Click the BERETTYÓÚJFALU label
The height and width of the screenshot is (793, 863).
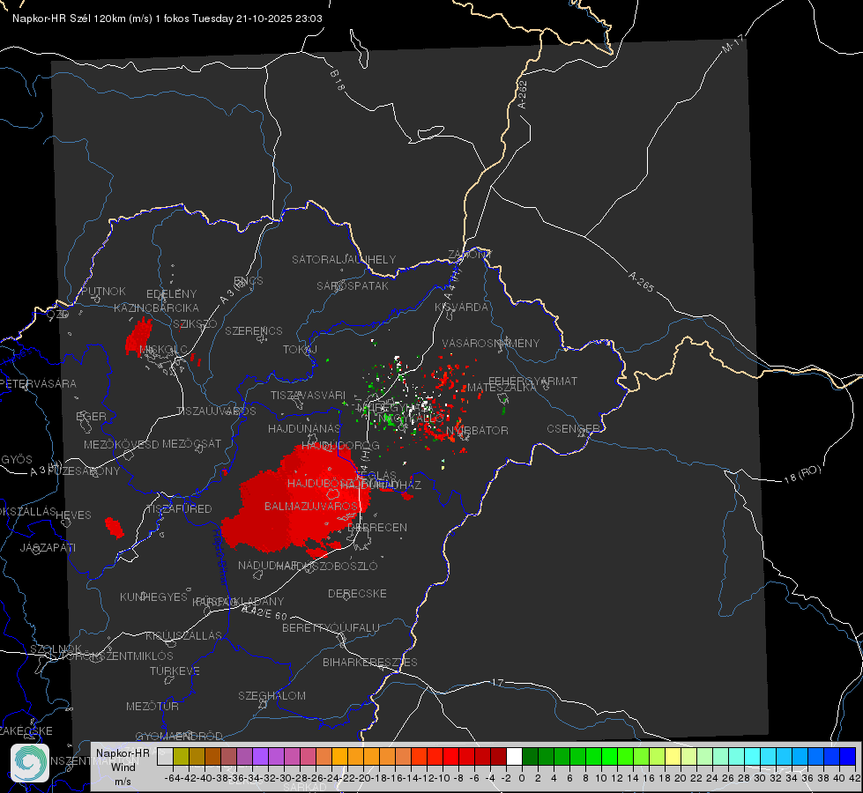[x=331, y=627]
